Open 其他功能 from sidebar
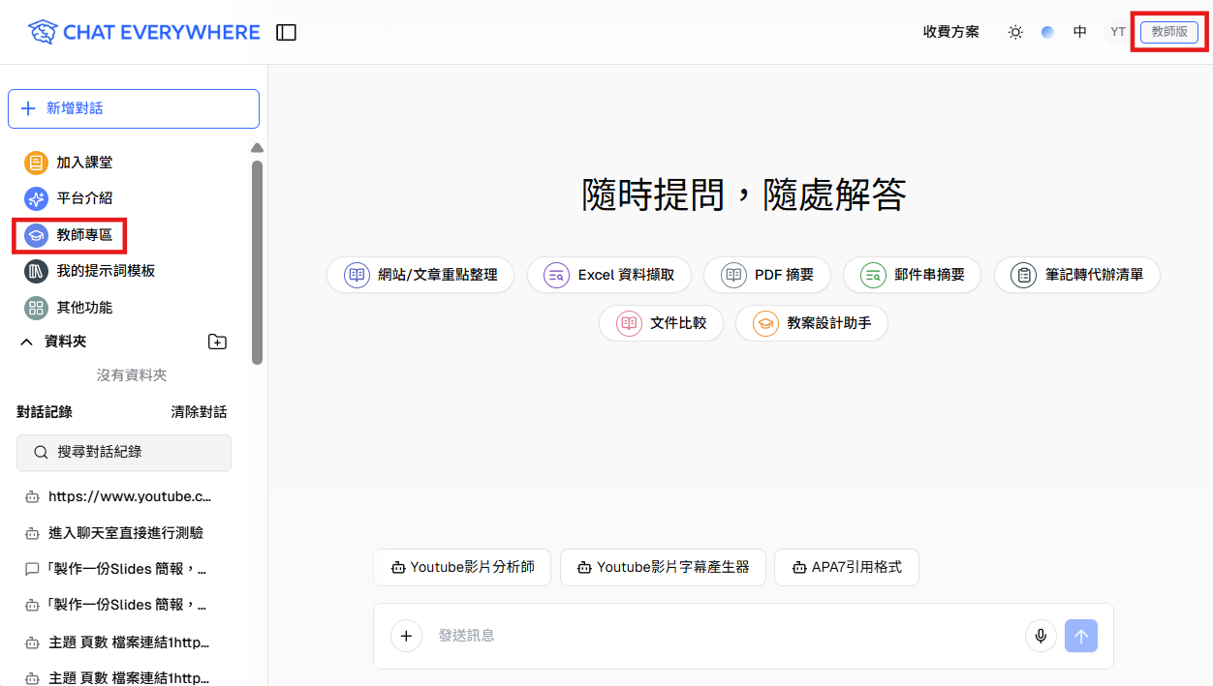1213x686 pixels. click(84, 308)
